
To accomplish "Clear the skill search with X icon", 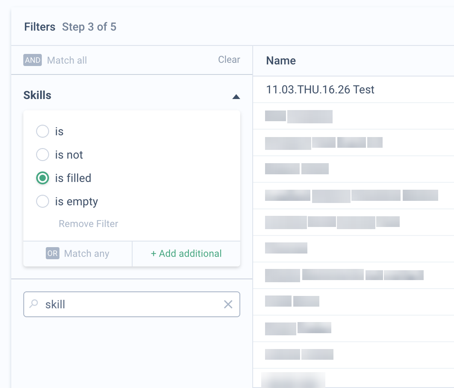I will point(228,304).
